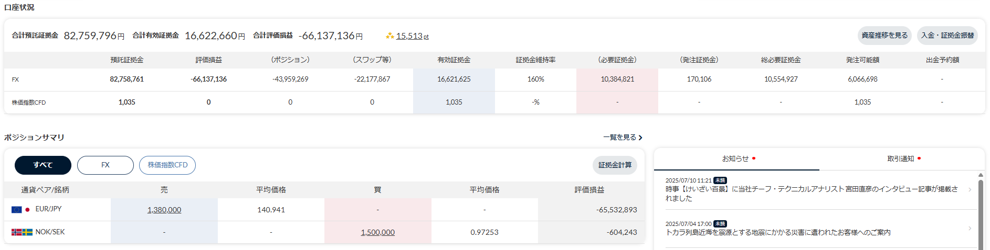Click the 資産推移を見る button
The height and width of the screenshot is (250, 990).
pos(884,36)
